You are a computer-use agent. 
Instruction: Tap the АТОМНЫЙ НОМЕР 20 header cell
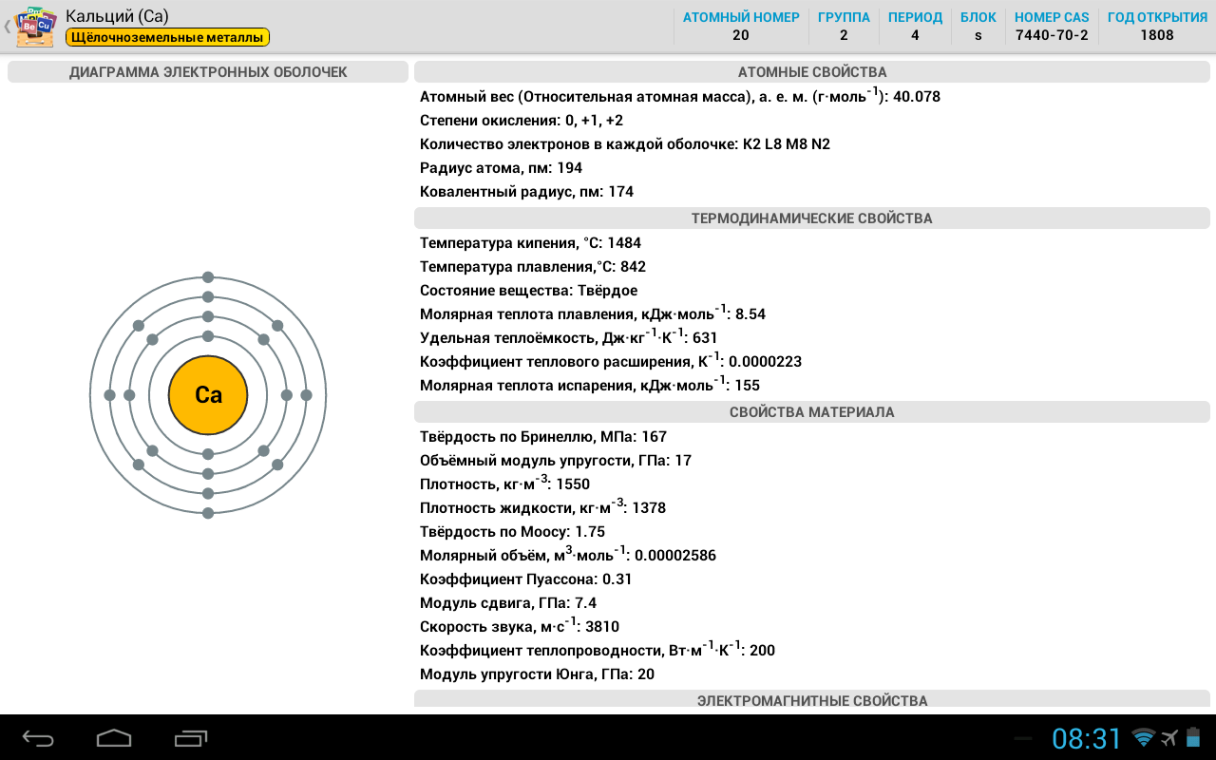(x=741, y=27)
